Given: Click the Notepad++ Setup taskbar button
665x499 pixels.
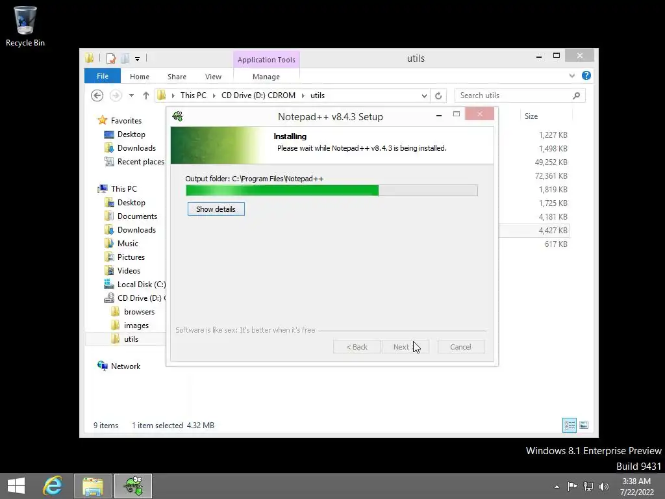Looking at the screenshot, I should click(x=133, y=486).
